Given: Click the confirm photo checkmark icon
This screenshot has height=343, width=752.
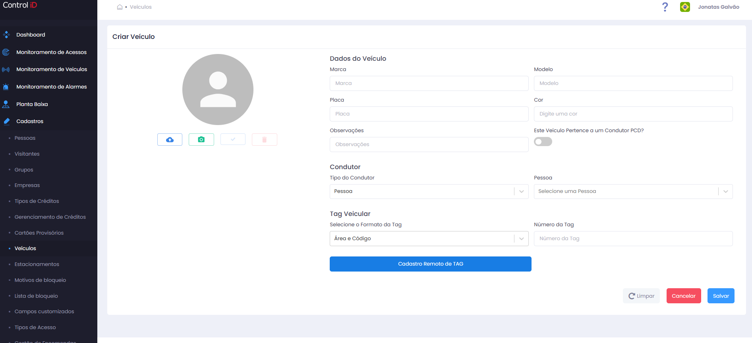Looking at the screenshot, I should tap(233, 139).
